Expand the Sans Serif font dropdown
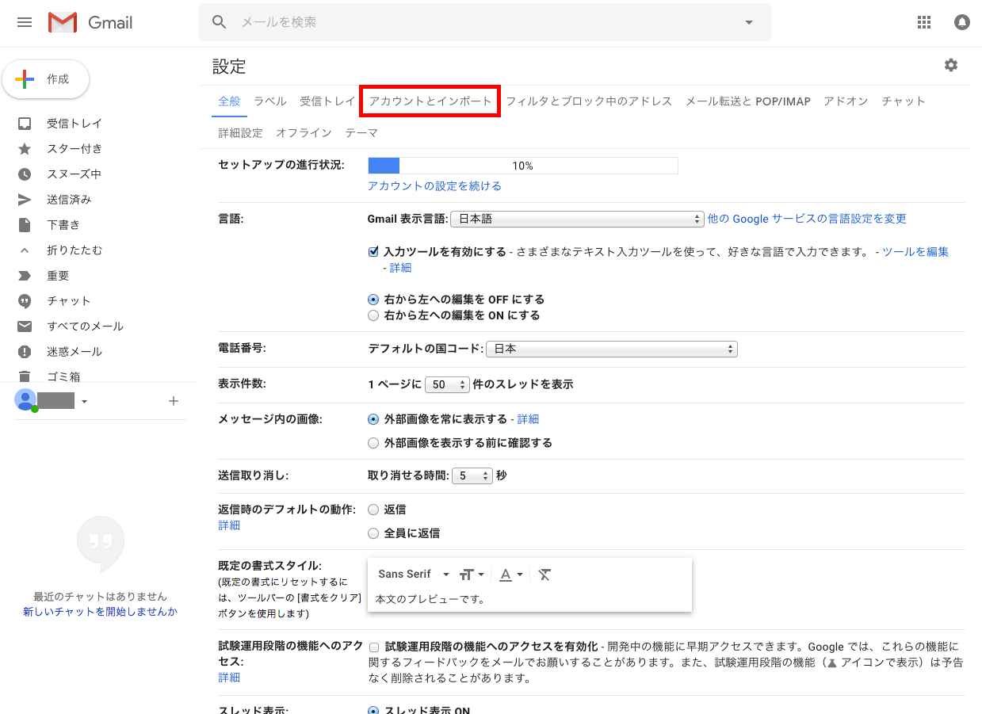The image size is (982, 714). (x=414, y=575)
